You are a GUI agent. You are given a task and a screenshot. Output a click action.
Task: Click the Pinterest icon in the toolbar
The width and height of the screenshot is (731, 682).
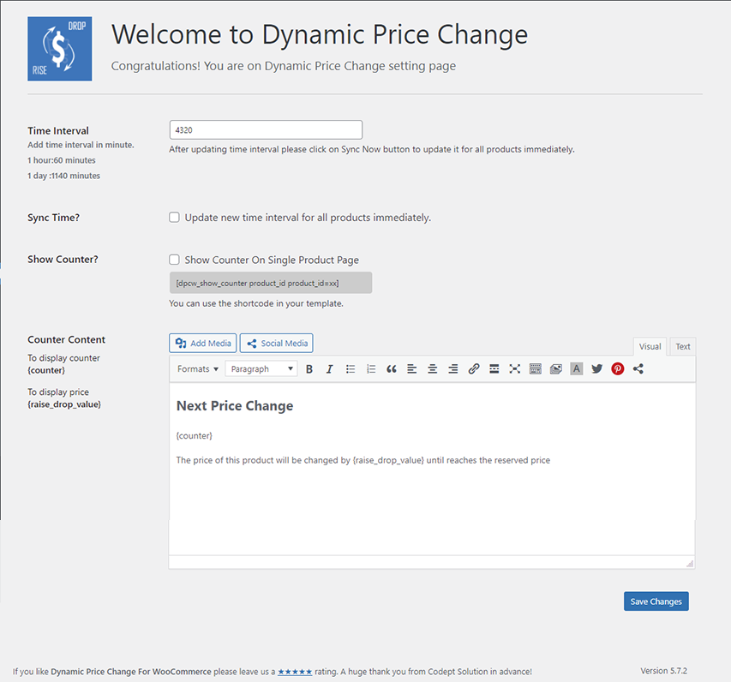pos(618,369)
